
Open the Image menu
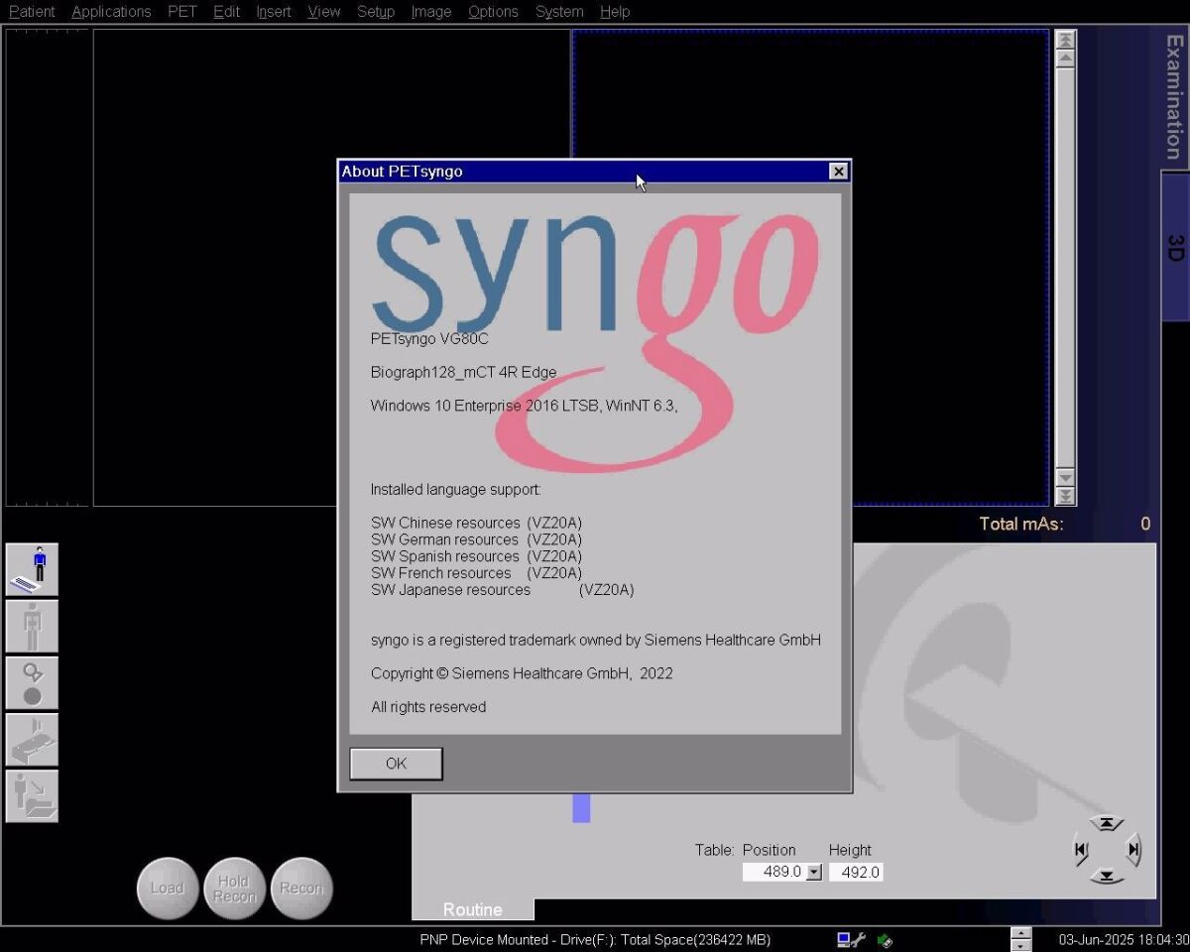[x=431, y=12]
